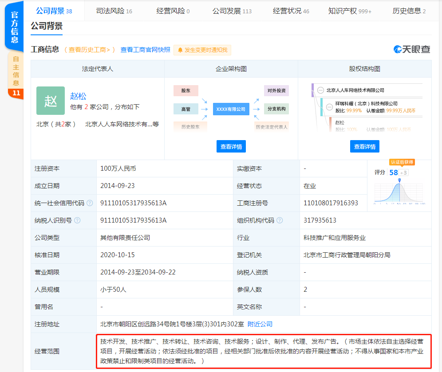Click 工商注册号 value 110108017916393
442x372 pixels.
pos(331,203)
